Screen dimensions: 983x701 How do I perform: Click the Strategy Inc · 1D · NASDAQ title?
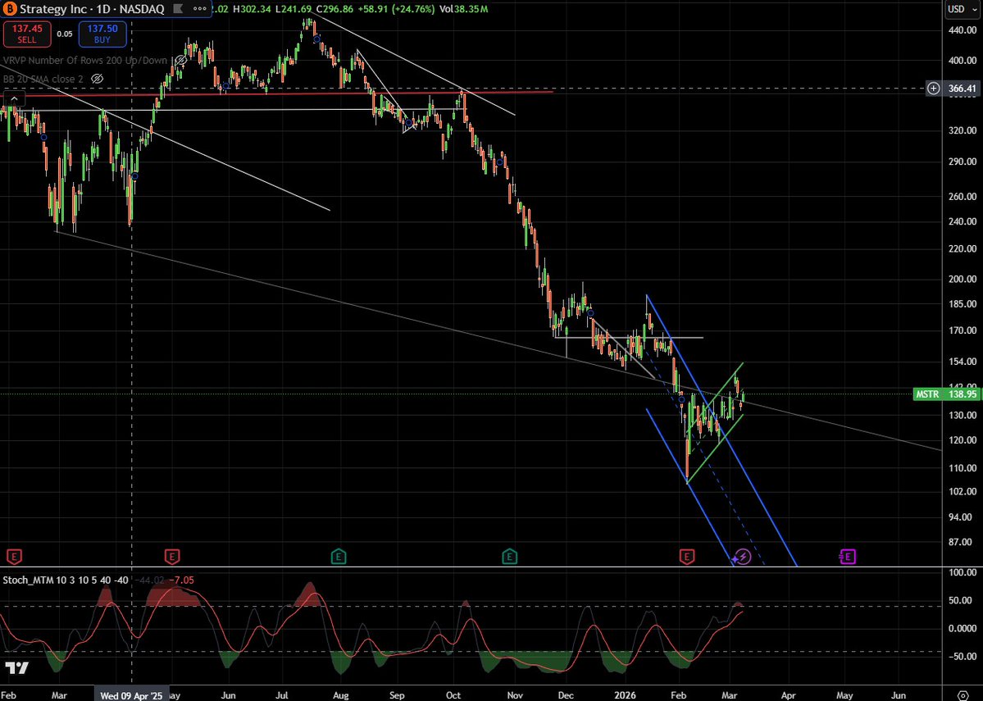tap(92, 9)
